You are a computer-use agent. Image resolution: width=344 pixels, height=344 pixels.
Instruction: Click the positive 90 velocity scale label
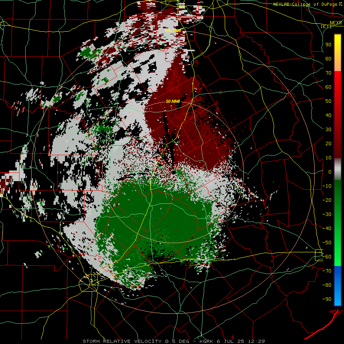pyautogui.click(x=328, y=45)
